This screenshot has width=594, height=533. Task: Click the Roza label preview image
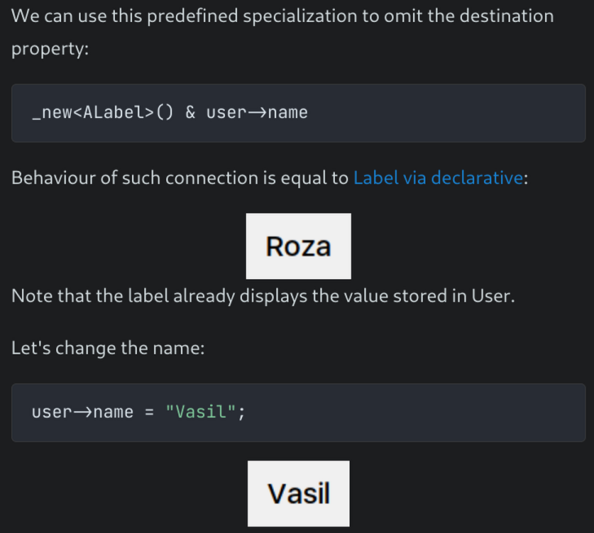pyautogui.click(x=298, y=246)
